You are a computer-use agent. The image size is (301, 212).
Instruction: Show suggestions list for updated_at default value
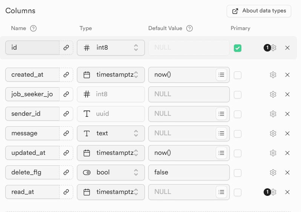(221, 153)
